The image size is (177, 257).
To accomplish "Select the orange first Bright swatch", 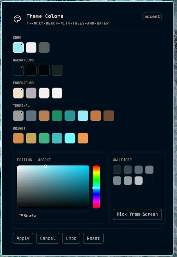I will click(18, 138).
